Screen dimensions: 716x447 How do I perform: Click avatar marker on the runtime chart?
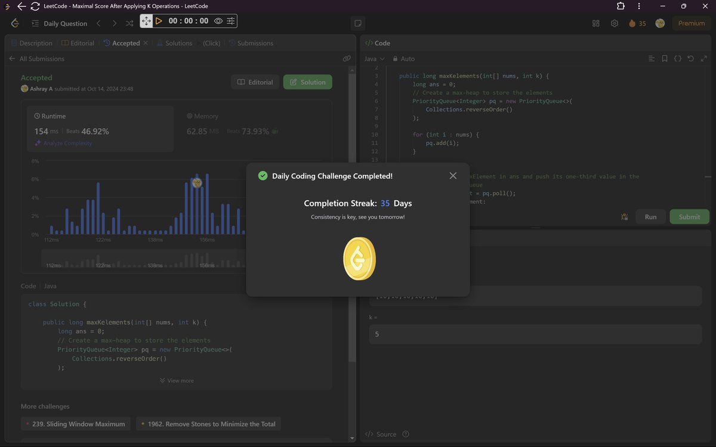point(197,183)
